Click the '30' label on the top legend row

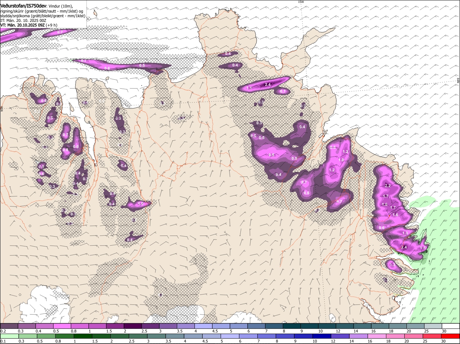tap(444, 331)
